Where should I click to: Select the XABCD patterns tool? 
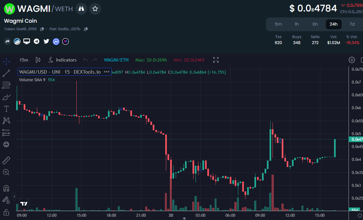click(x=6, y=121)
